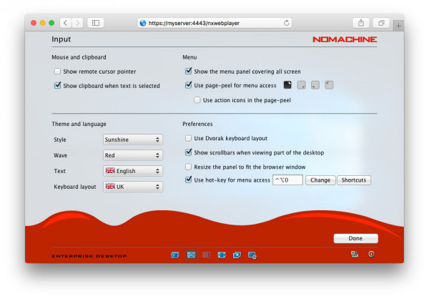Image resolution: width=429 pixels, height=299 pixels.
Task: Click the Theme and language section label
Action: [x=79, y=124]
